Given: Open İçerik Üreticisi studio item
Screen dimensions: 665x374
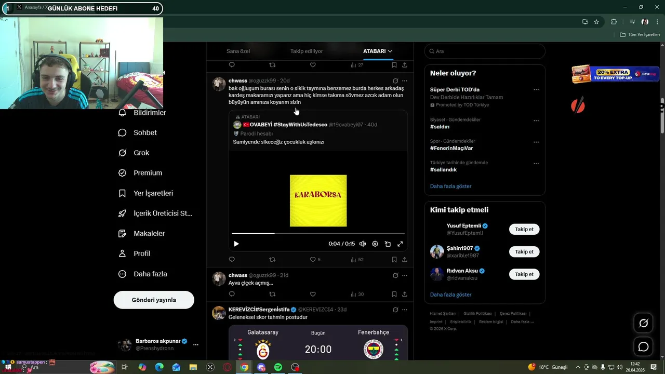Looking at the screenshot, I should 155,213.
